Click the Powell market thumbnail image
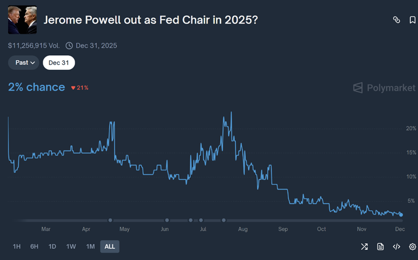Screen dimensions: 418x260 click(x=22, y=20)
